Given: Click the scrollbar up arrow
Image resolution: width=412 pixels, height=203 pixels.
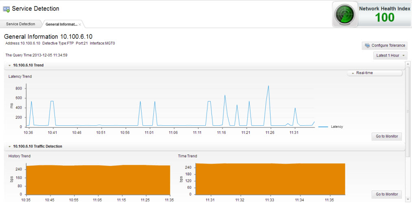Looking at the screenshot, I should 408,64.
